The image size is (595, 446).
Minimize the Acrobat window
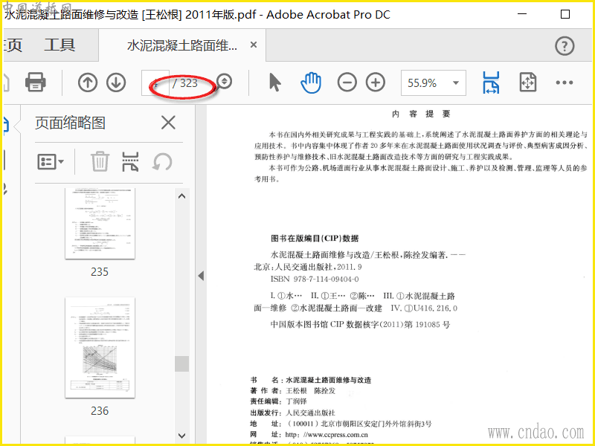click(523, 14)
